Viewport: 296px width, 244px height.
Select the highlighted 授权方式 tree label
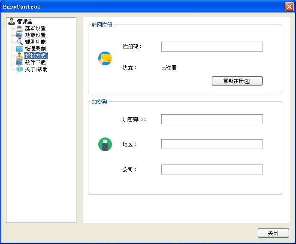pyautogui.click(x=36, y=56)
